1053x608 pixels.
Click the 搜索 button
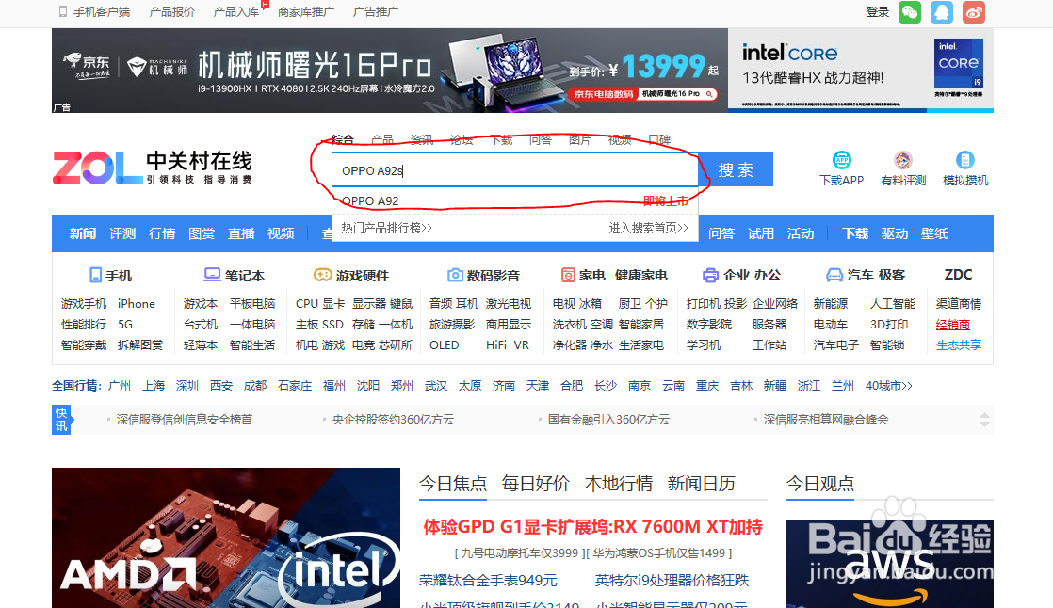[736, 169]
